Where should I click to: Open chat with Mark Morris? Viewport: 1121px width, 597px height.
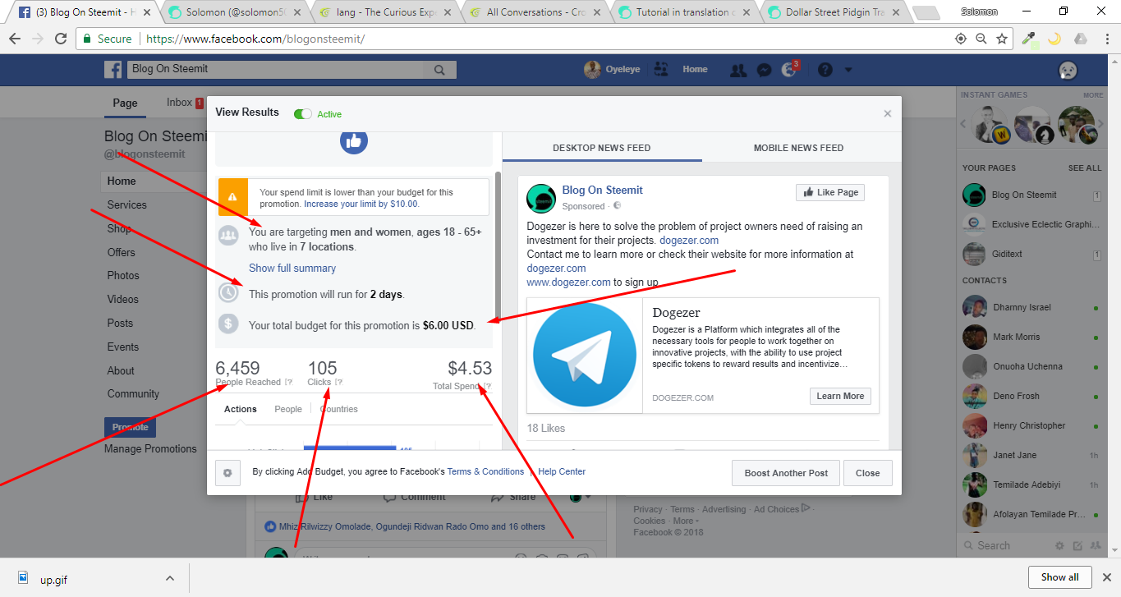click(x=1016, y=337)
